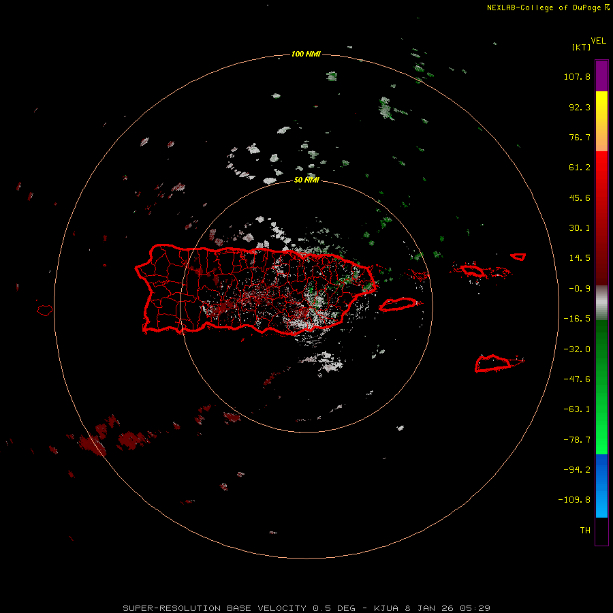Click the [KT] units label
The height and width of the screenshot is (613, 613).
pyautogui.click(x=582, y=47)
